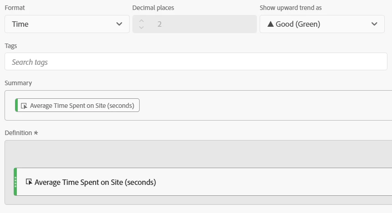This screenshot has height=213, width=392.
Task: Open the Show upward trend as dropdown
Action: [318, 24]
